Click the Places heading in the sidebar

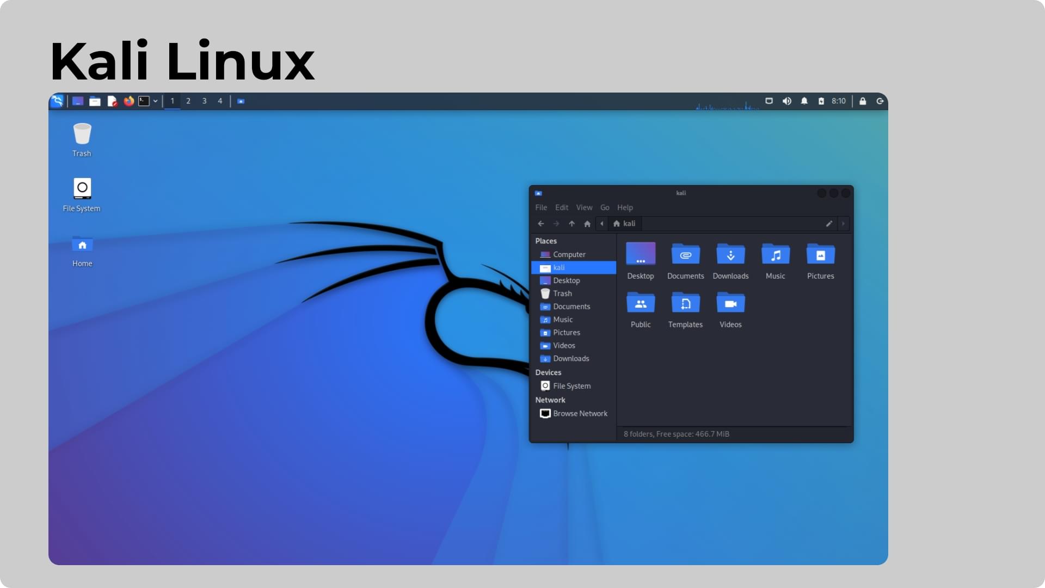coord(546,241)
